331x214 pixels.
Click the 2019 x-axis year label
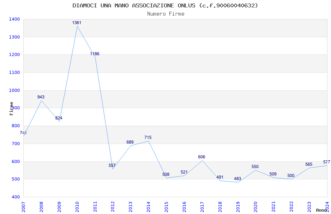tap(238, 207)
